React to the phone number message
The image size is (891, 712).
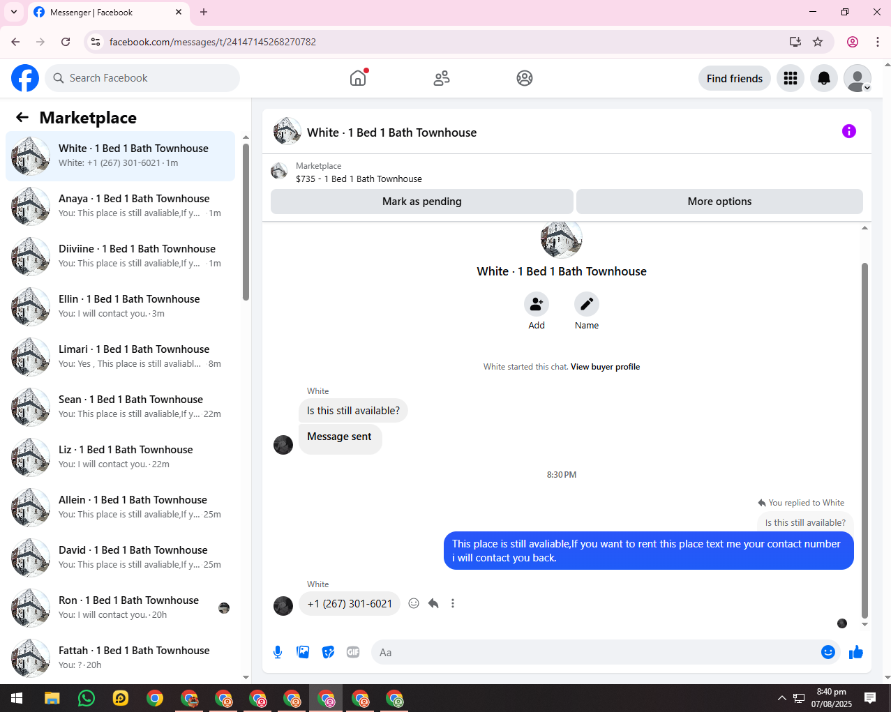414,603
